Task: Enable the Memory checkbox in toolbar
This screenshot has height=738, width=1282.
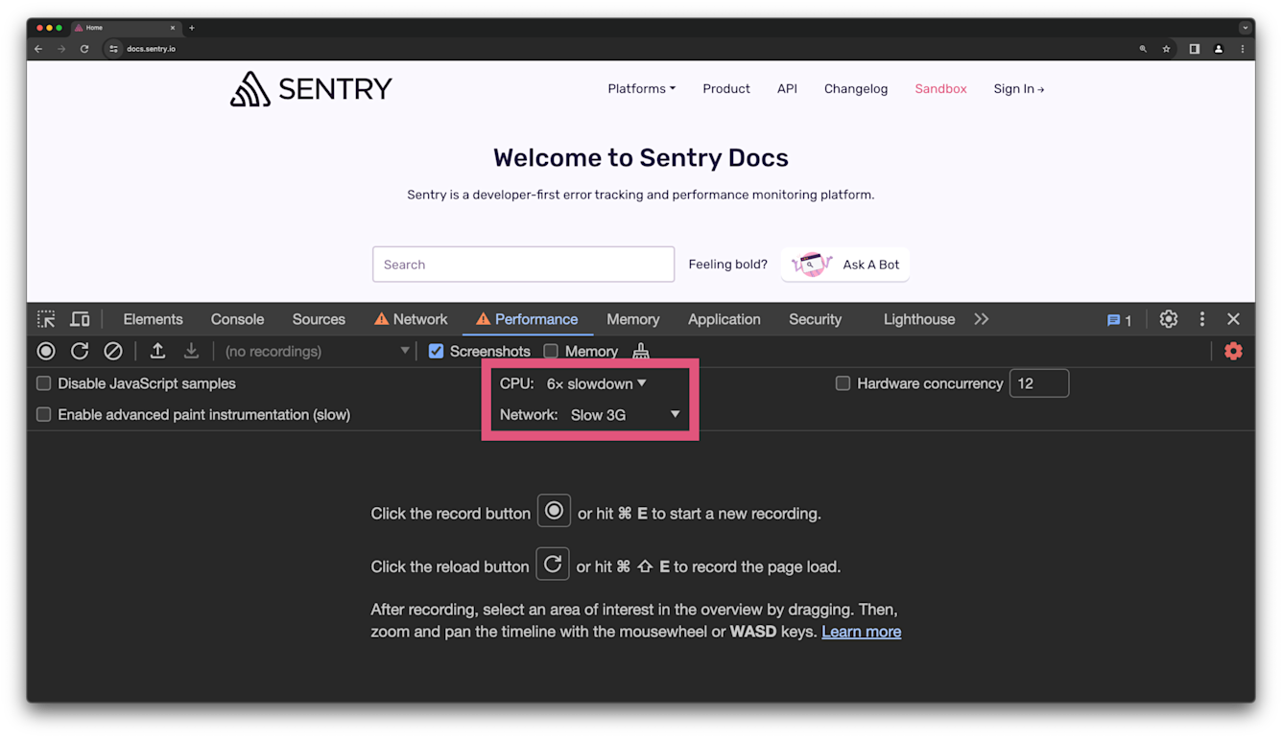Action: tap(551, 351)
